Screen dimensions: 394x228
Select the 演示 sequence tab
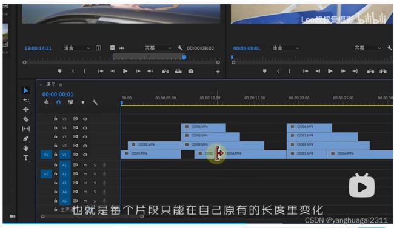[51, 84]
